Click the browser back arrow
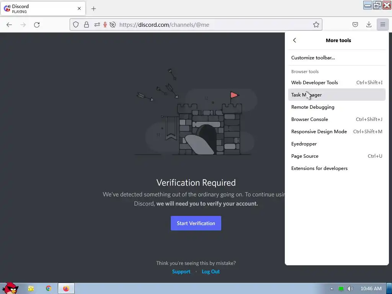This screenshot has height=294, width=392. tap(9, 24)
